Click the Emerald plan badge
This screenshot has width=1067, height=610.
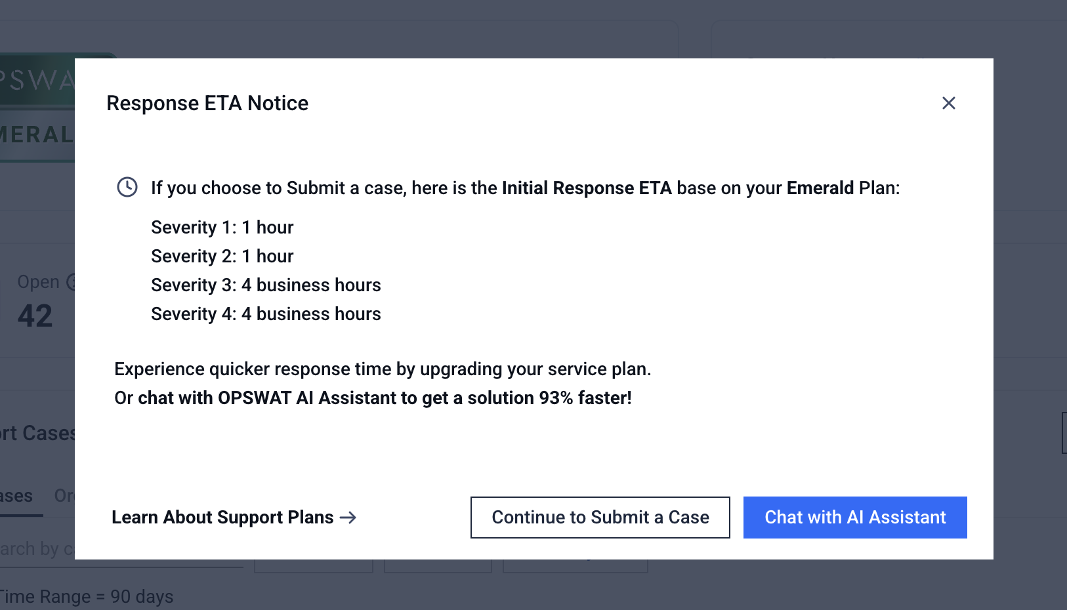tap(37, 135)
